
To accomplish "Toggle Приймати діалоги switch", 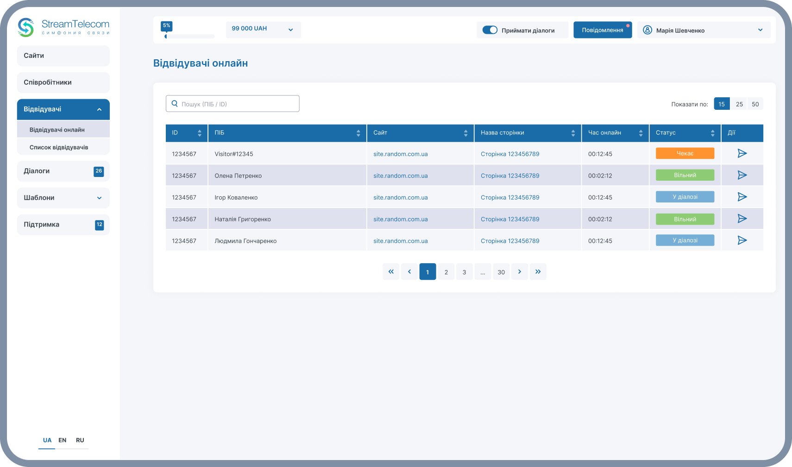I will point(490,30).
